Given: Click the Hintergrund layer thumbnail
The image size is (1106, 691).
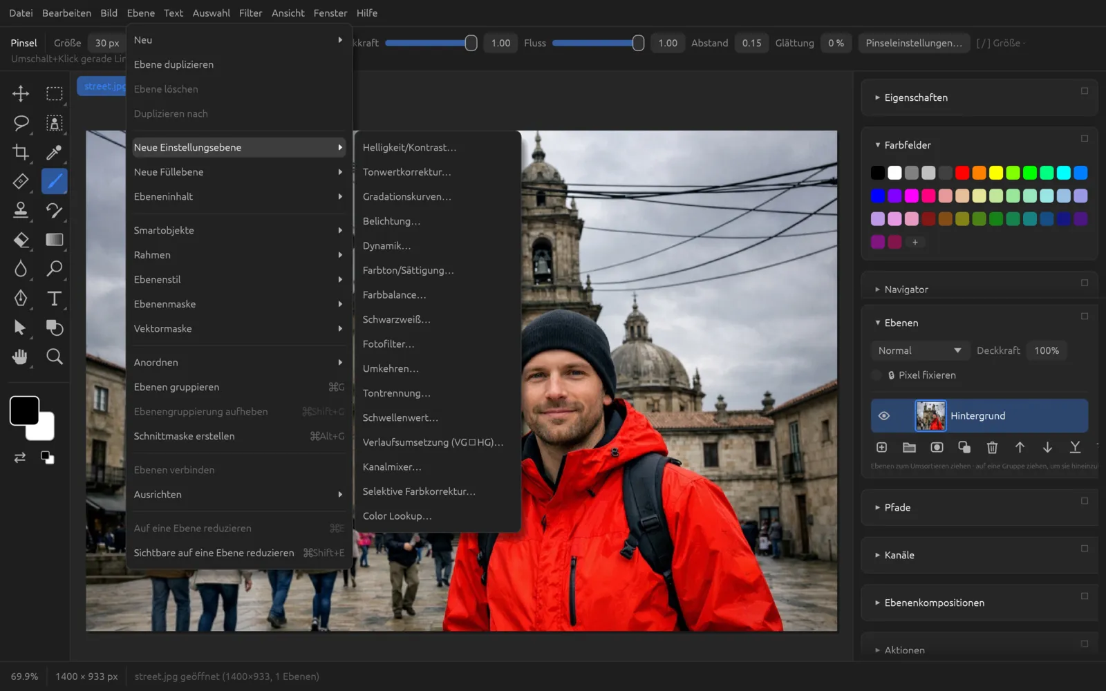Looking at the screenshot, I should click(930, 416).
